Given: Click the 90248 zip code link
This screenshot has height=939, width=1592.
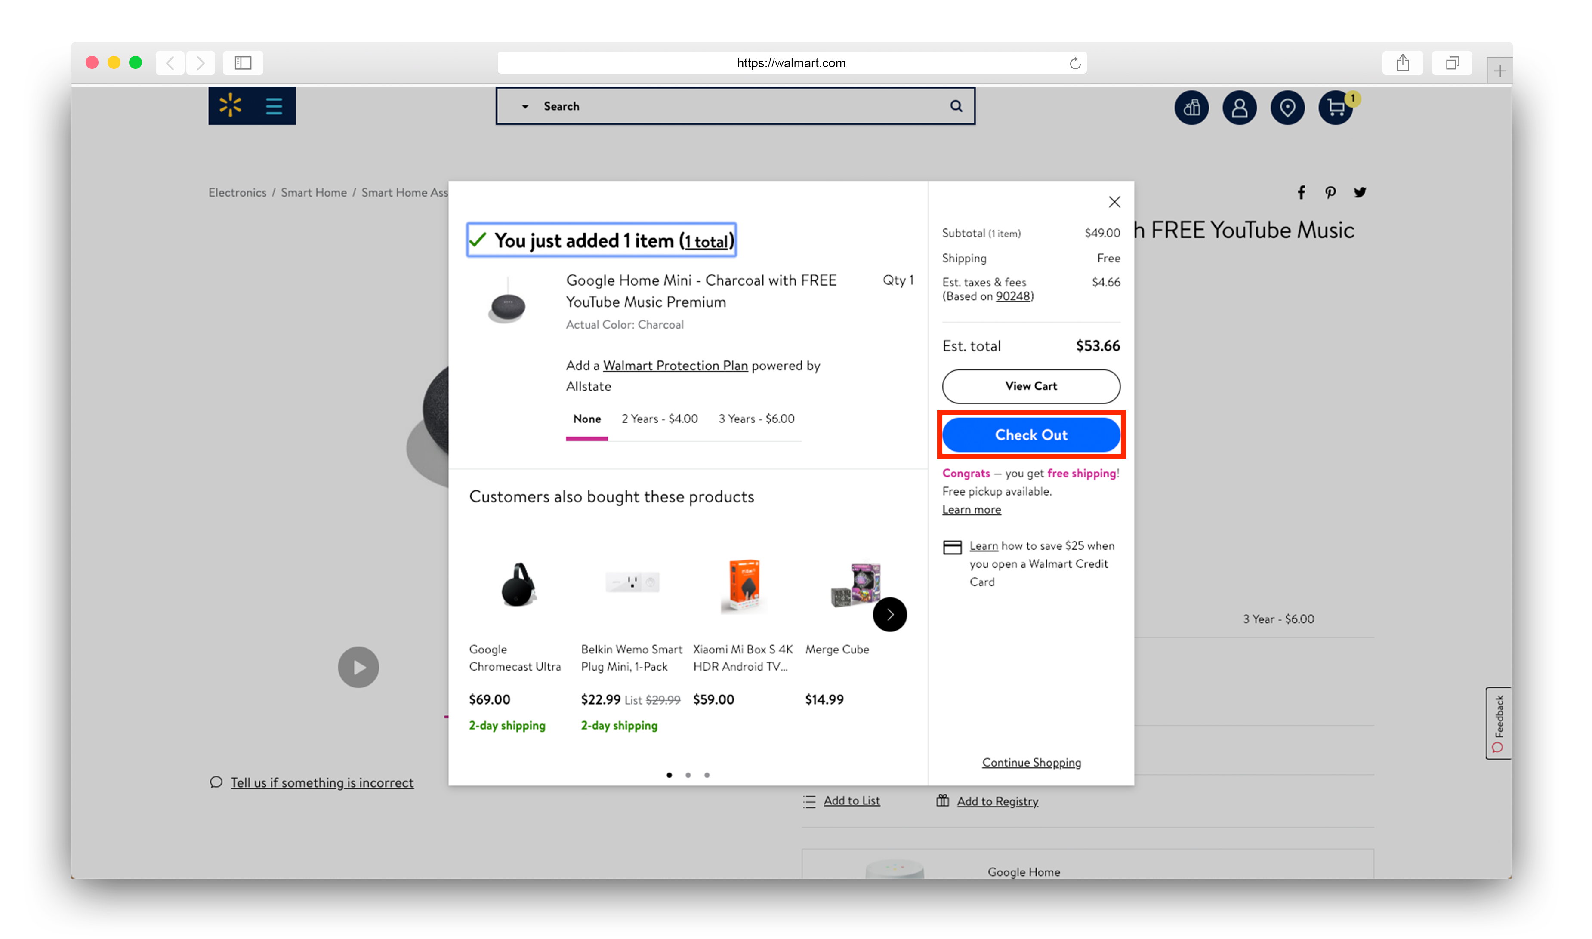Looking at the screenshot, I should (x=1012, y=296).
